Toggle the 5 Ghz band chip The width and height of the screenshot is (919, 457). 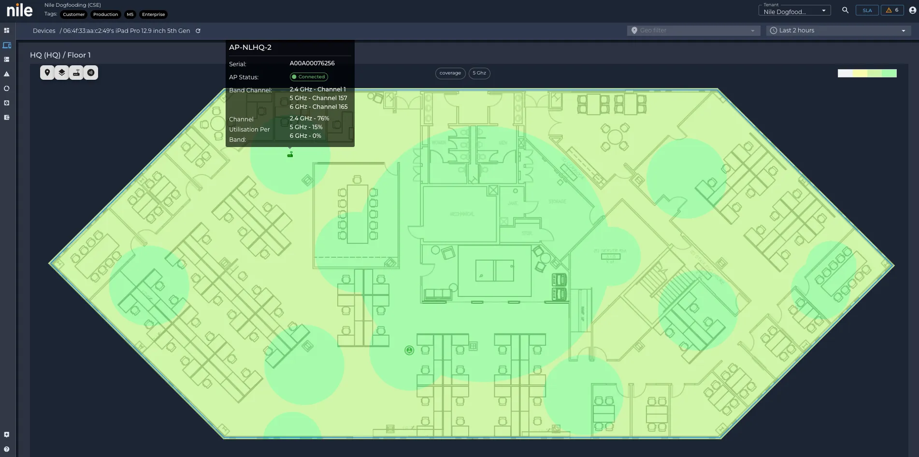[x=479, y=73]
